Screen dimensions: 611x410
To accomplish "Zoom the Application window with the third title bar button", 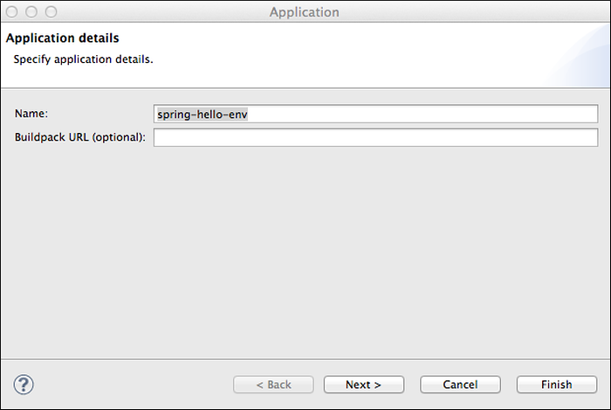I will 50,12.
